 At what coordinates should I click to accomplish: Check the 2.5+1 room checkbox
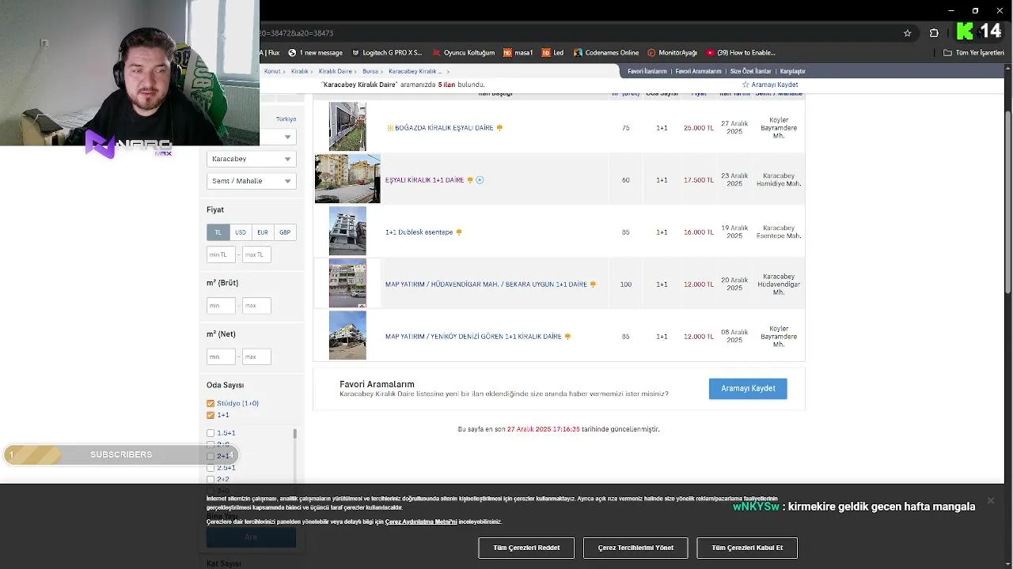coord(211,468)
